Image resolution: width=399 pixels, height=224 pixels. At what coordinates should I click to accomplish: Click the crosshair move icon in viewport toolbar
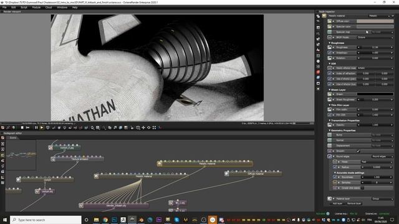tap(143, 128)
